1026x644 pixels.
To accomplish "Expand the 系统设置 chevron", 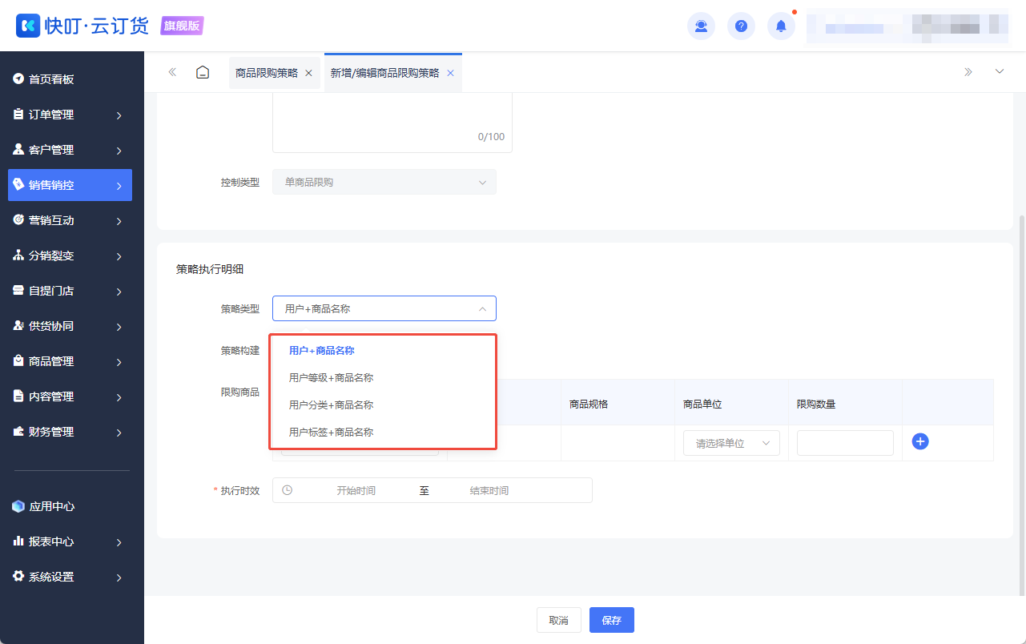I will click(119, 578).
